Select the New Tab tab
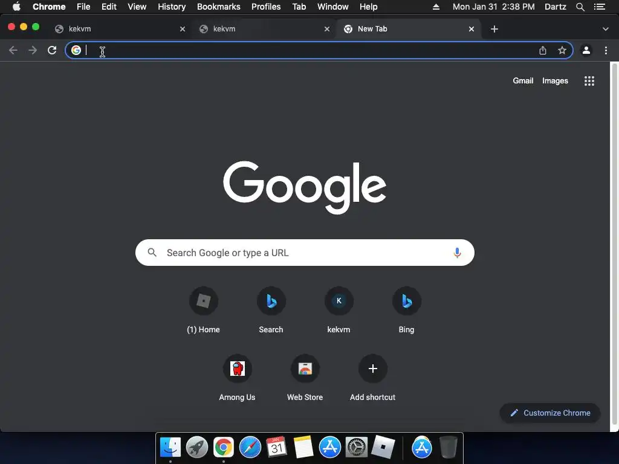This screenshot has height=464, width=619. coord(408,29)
